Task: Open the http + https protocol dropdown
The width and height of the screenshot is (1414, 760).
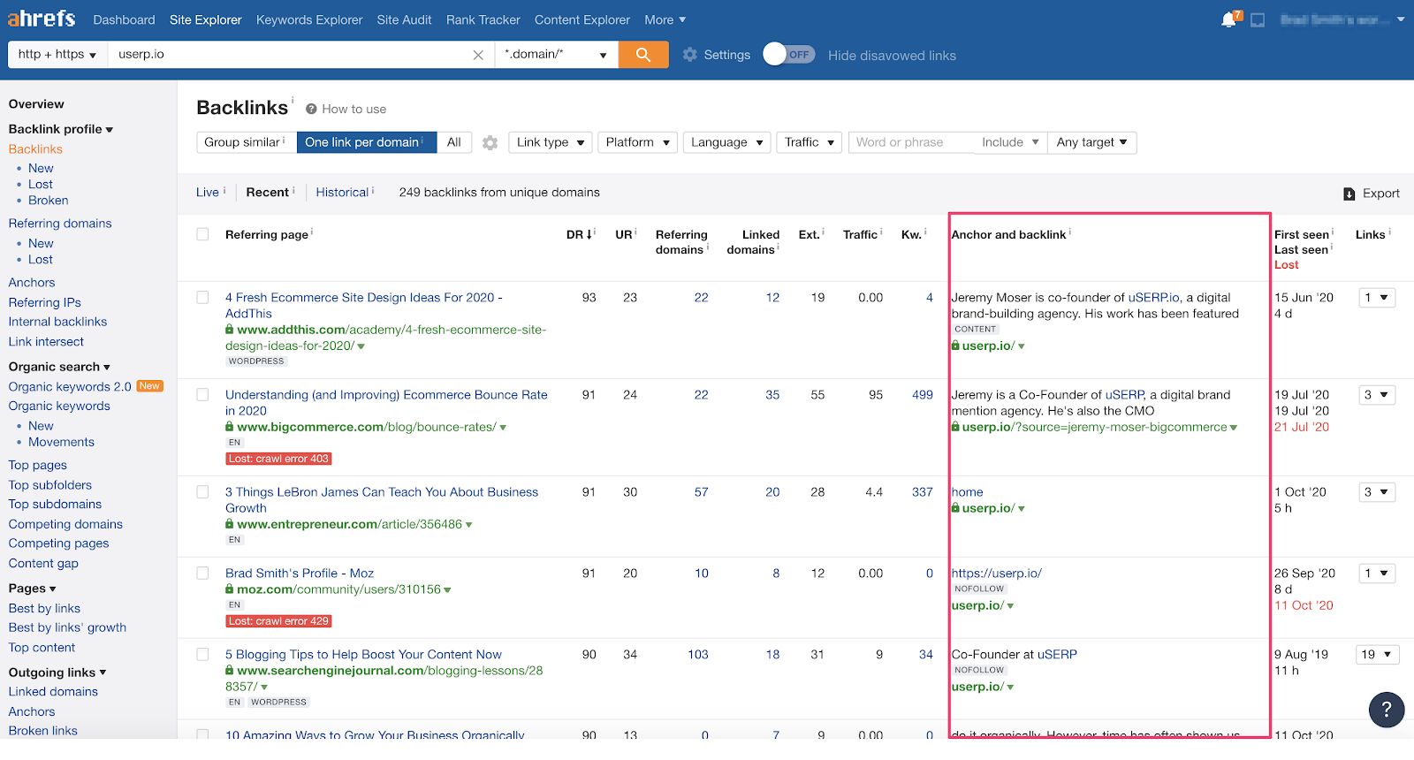Action: [x=57, y=54]
